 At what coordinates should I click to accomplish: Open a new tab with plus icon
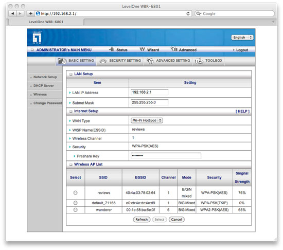click(x=273, y=22)
